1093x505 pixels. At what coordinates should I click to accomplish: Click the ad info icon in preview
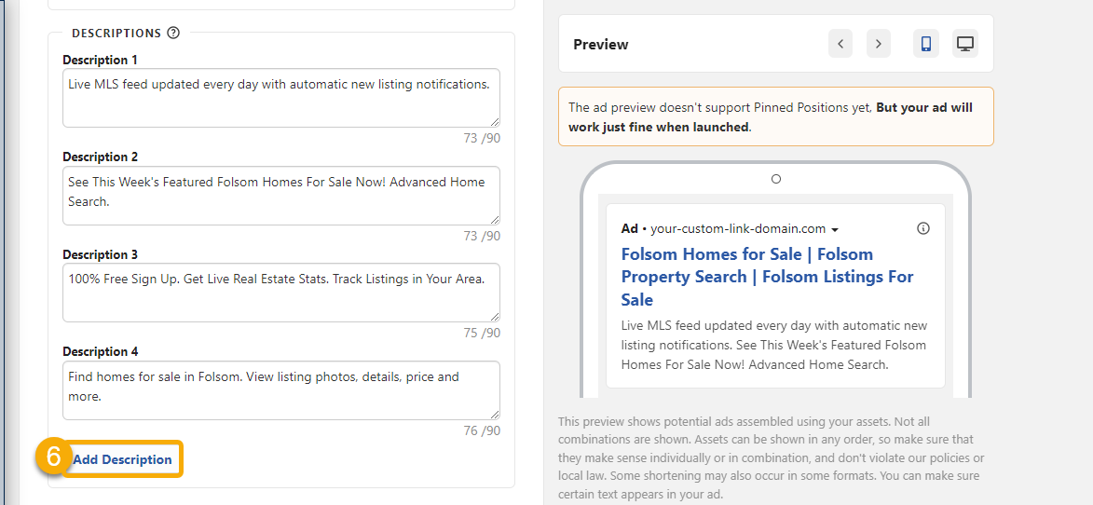point(923,228)
